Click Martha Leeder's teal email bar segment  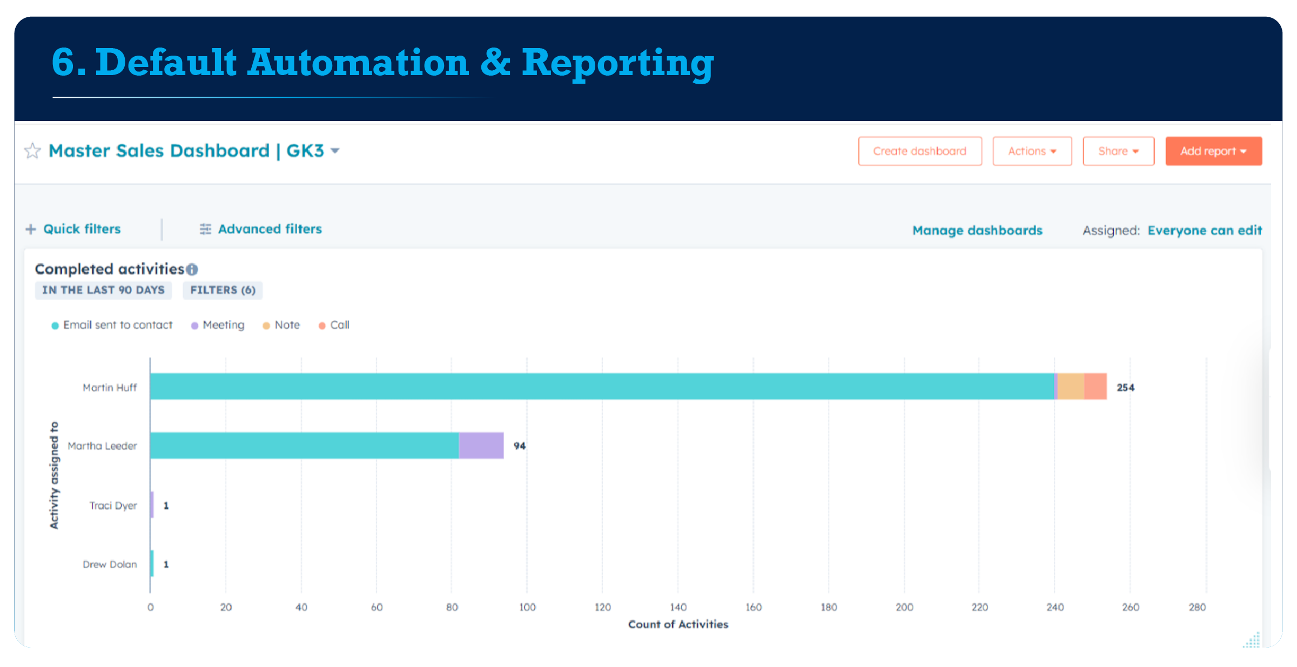[305, 446]
